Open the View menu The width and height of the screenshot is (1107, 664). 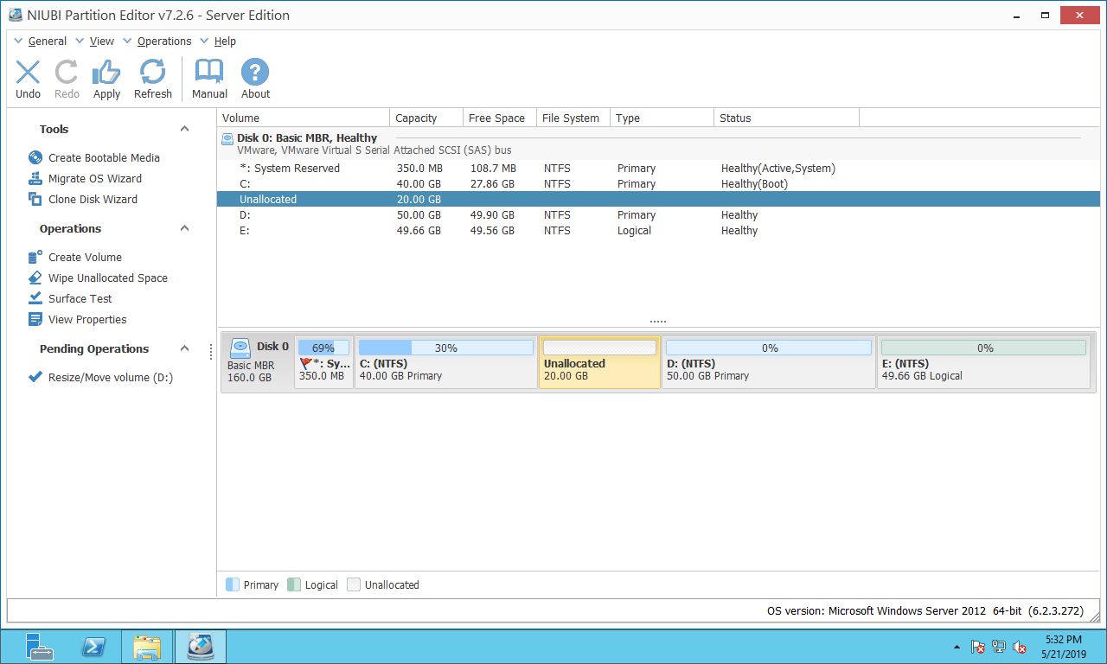(x=101, y=41)
